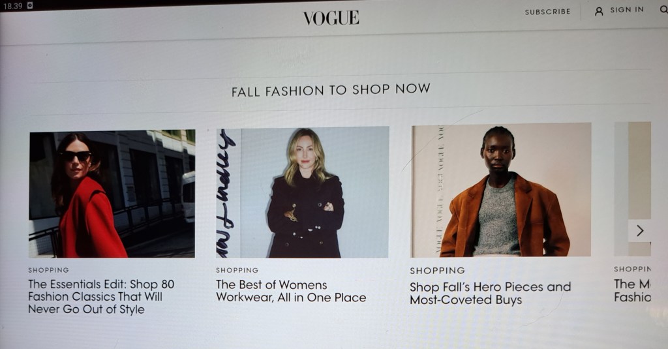Image resolution: width=668 pixels, height=349 pixels.
Task: Open the partially visible fourth carousel image
Action: pyautogui.click(x=632, y=189)
